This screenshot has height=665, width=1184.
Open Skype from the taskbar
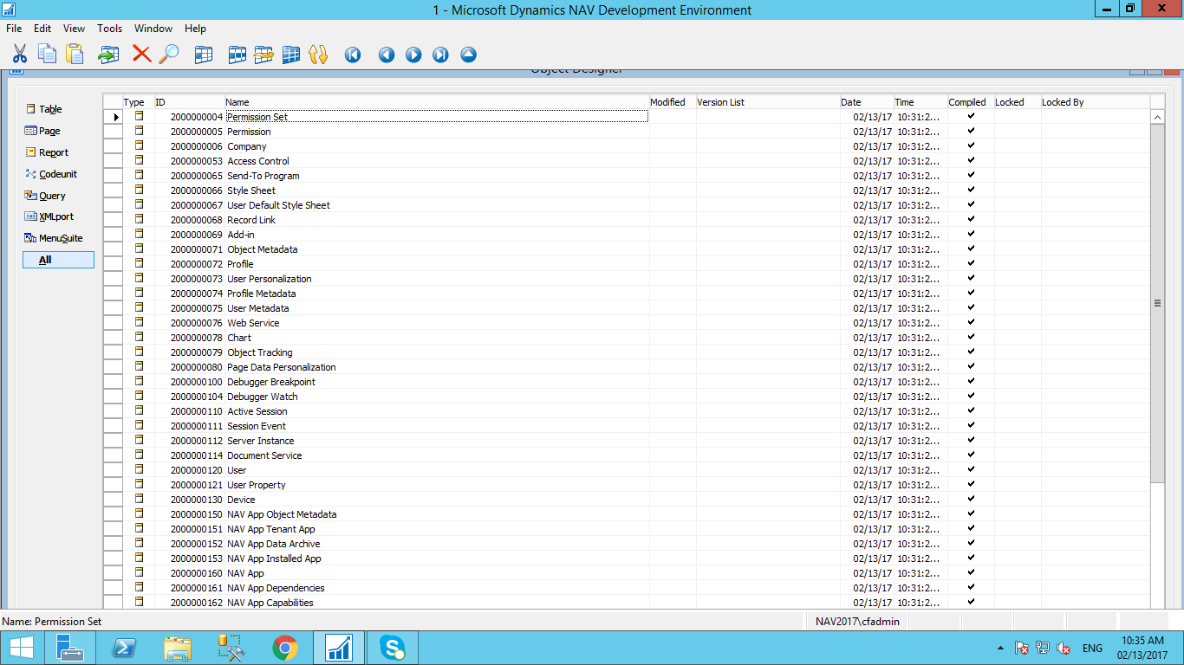pos(393,648)
